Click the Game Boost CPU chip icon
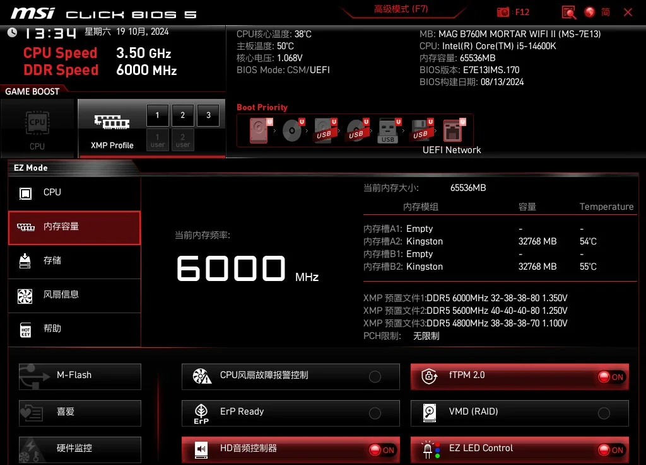This screenshot has height=465, width=646. [x=37, y=123]
